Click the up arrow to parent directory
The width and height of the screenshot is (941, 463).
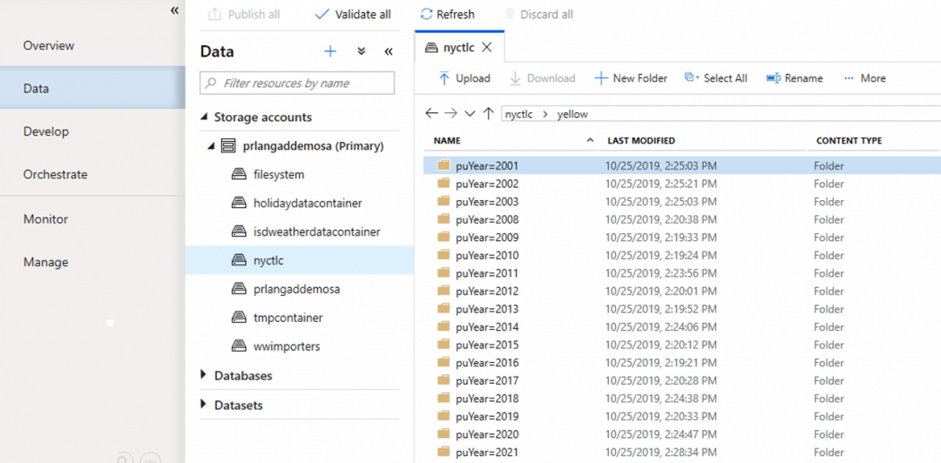tap(488, 114)
